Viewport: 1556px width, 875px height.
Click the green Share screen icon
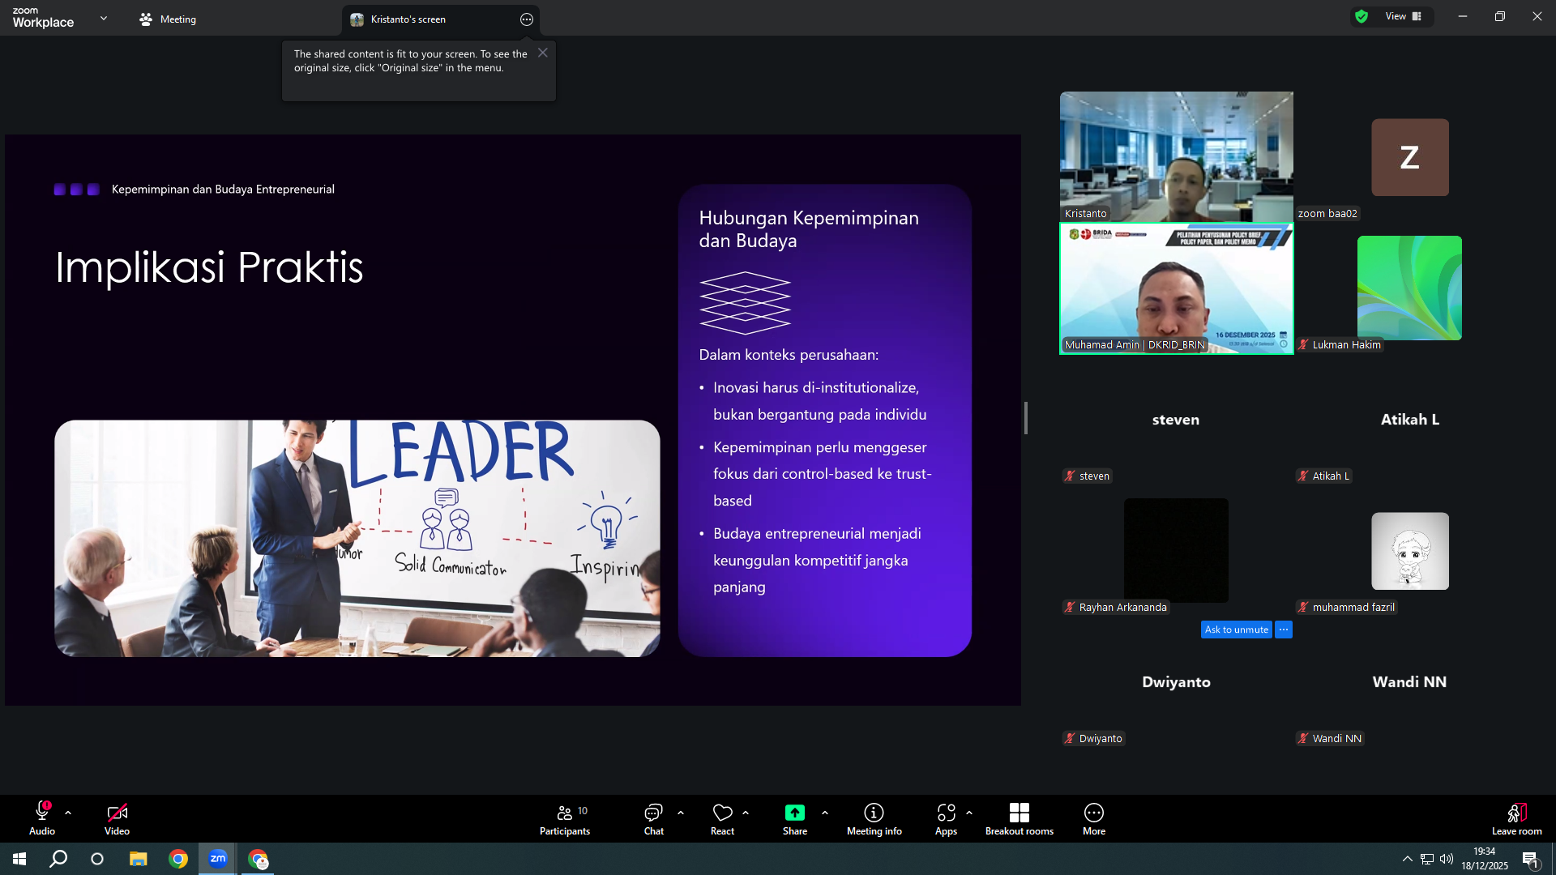(x=795, y=813)
